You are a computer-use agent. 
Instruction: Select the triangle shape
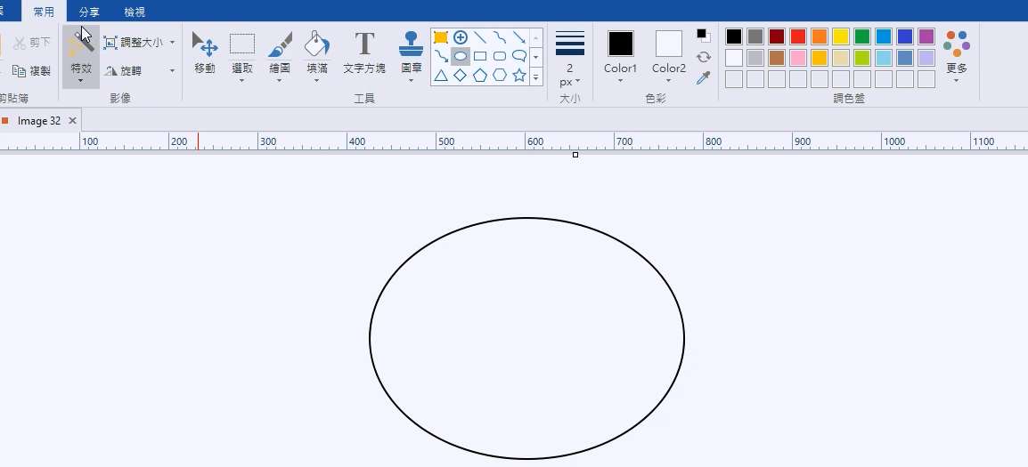point(441,76)
